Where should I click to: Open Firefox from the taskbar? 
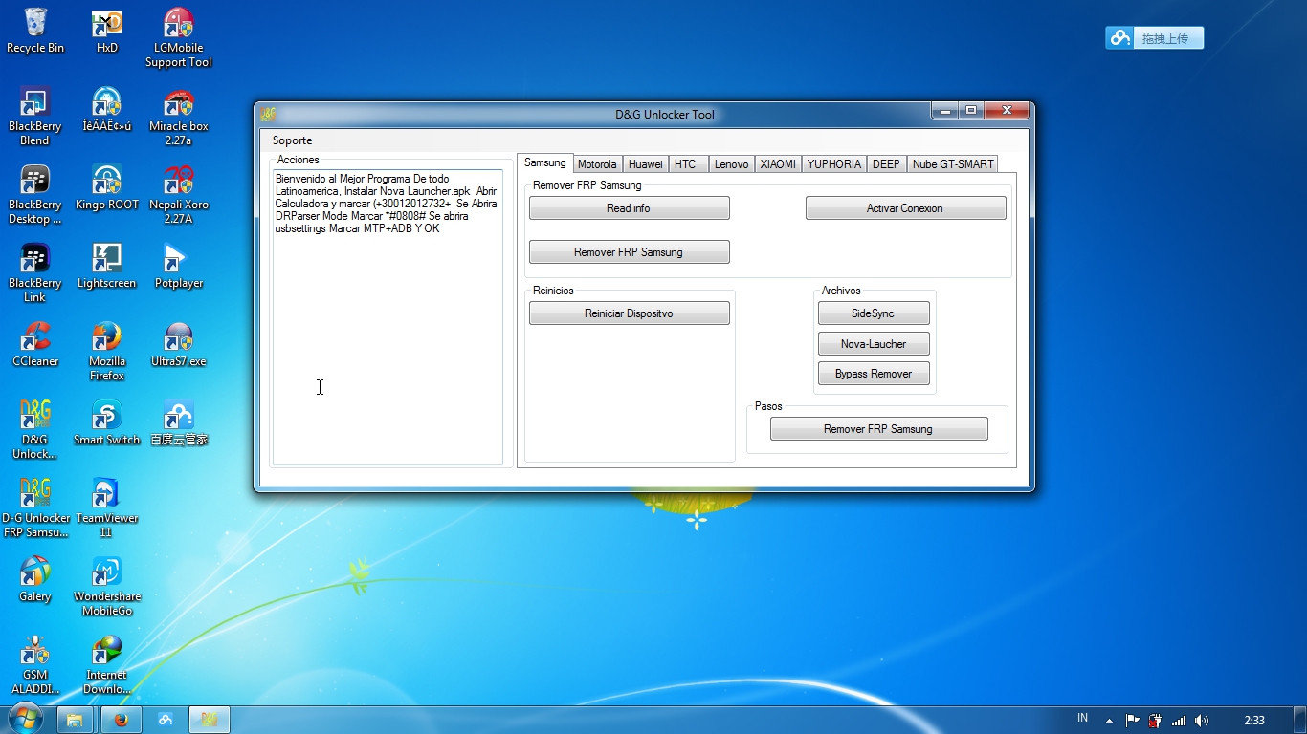tap(121, 720)
